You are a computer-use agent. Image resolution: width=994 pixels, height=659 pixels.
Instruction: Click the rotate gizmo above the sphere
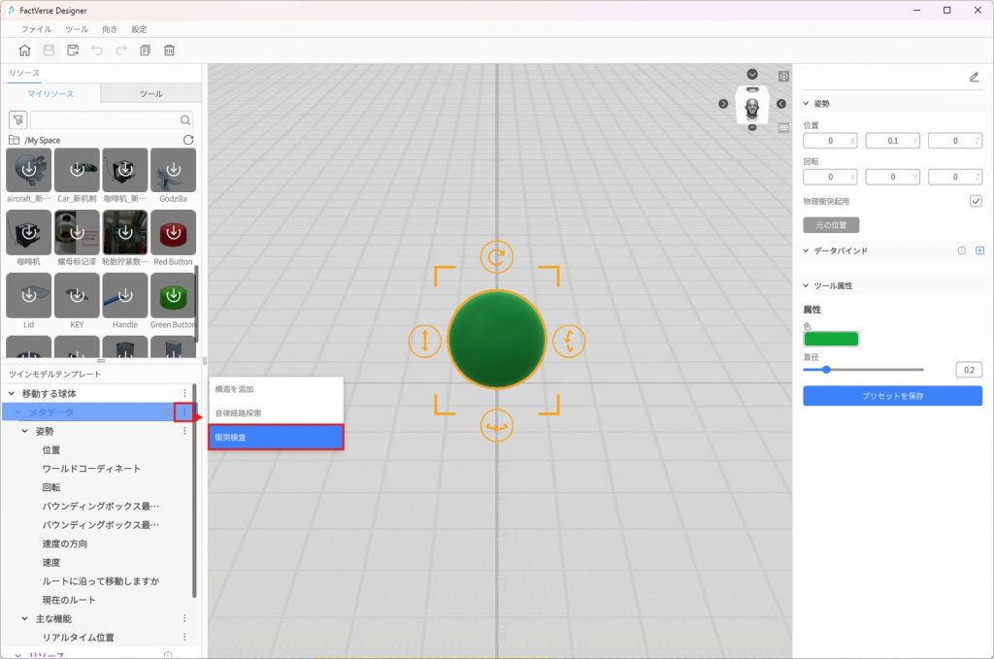496,257
